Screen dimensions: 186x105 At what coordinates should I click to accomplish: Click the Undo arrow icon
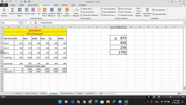10,1
